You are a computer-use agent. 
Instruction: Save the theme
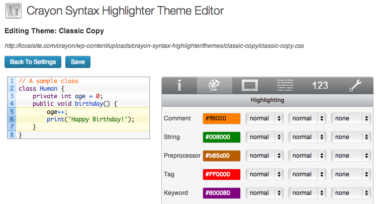point(78,62)
